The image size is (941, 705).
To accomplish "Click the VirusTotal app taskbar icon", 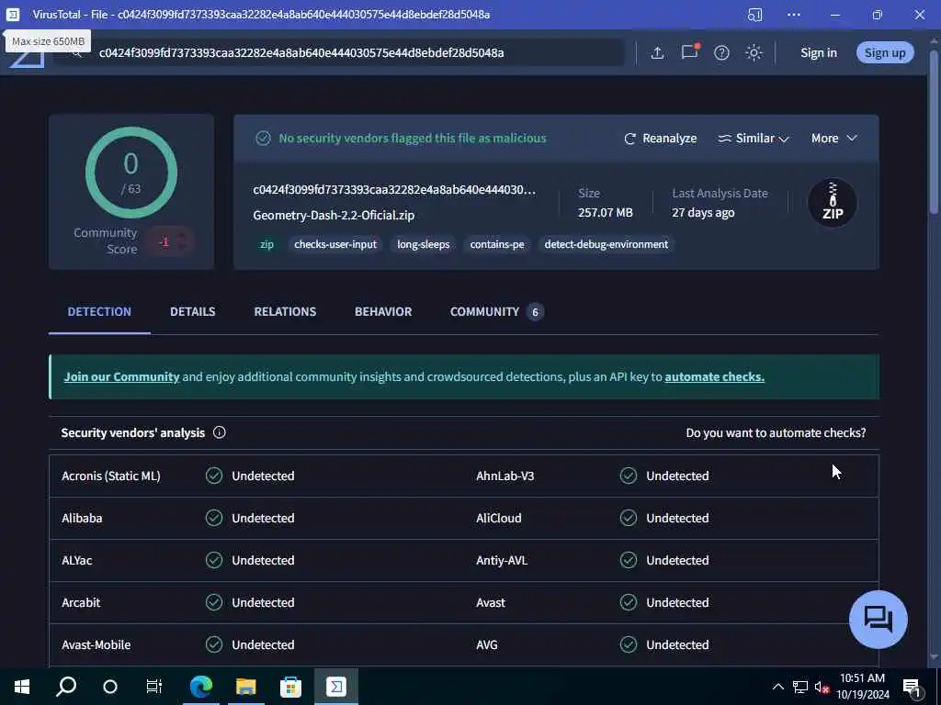I will 336,687.
